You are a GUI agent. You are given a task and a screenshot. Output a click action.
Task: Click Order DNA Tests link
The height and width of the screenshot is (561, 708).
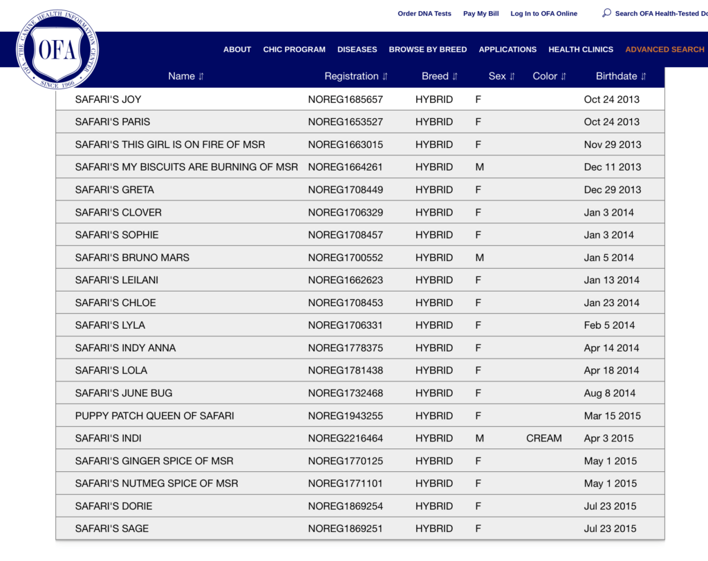click(x=425, y=14)
